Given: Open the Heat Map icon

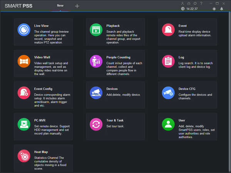Looking at the screenshot, I should [x=24, y=156].
